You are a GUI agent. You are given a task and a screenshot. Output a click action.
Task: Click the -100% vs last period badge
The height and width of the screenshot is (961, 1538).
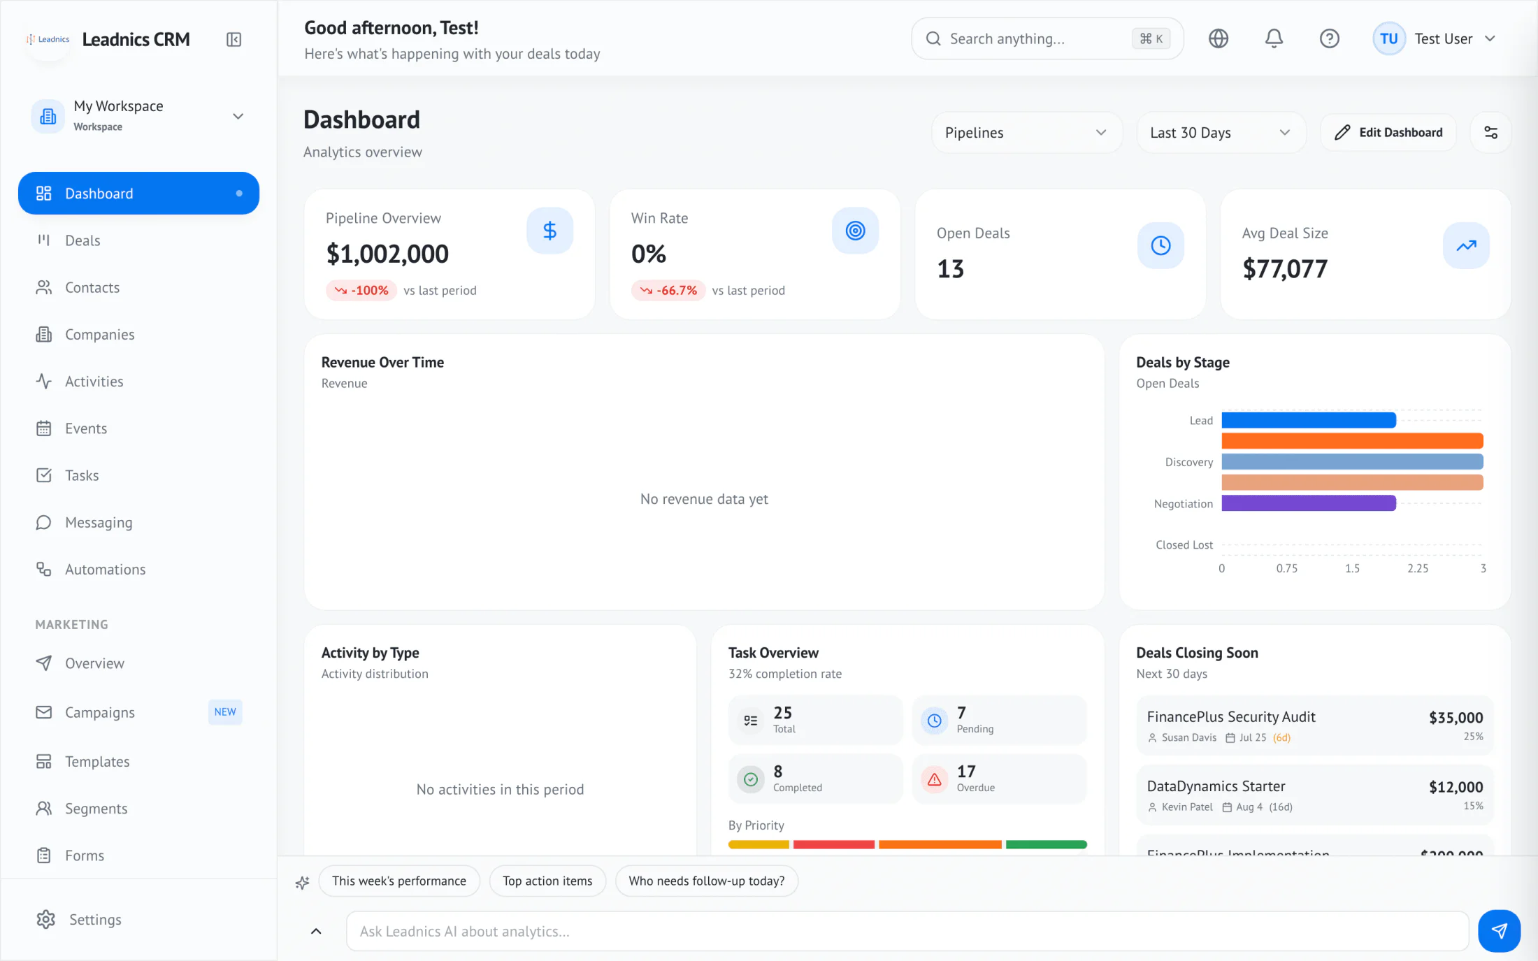point(361,290)
